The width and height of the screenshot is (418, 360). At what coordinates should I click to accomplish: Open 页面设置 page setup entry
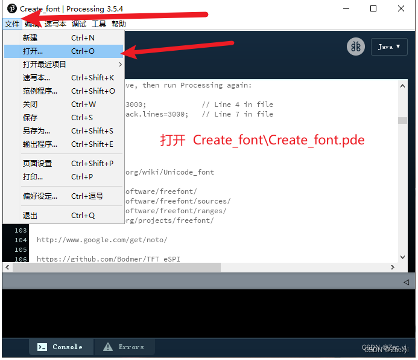[x=63, y=164]
